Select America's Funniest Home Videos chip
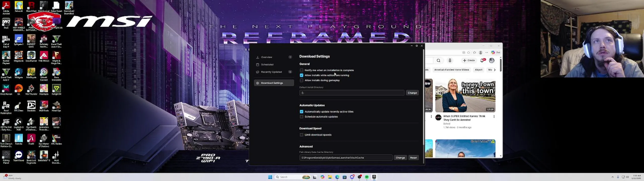This screenshot has width=644, height=181. coord(451,70)
